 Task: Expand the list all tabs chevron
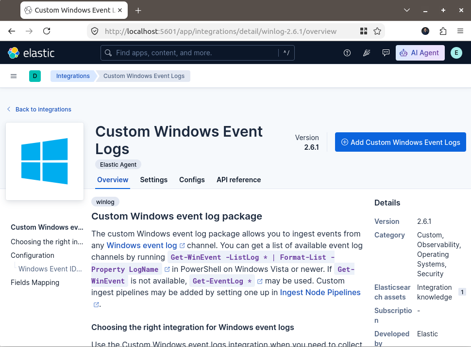(407, 10)
